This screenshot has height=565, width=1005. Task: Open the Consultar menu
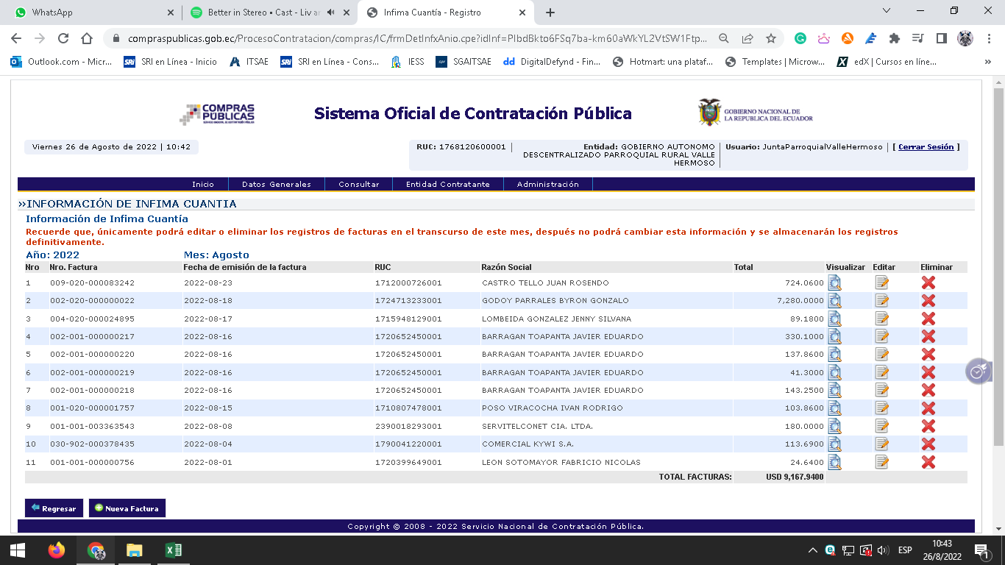[359, 185]
